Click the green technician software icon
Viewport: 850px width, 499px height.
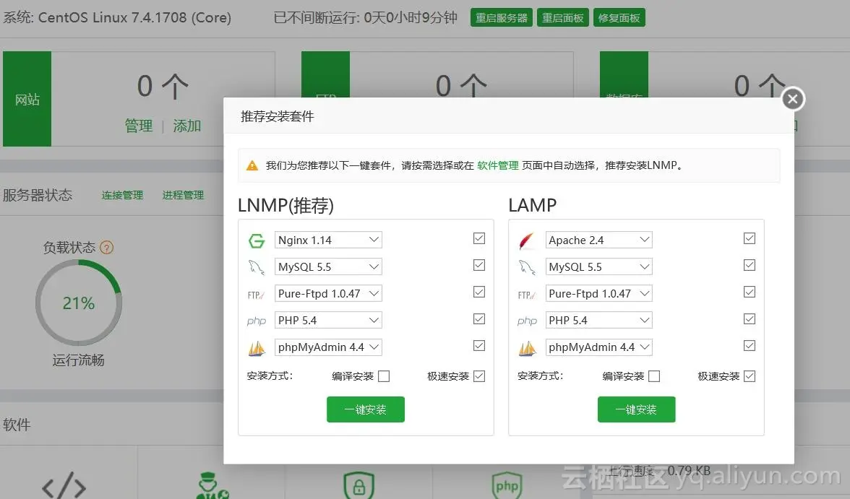(212, 485)
